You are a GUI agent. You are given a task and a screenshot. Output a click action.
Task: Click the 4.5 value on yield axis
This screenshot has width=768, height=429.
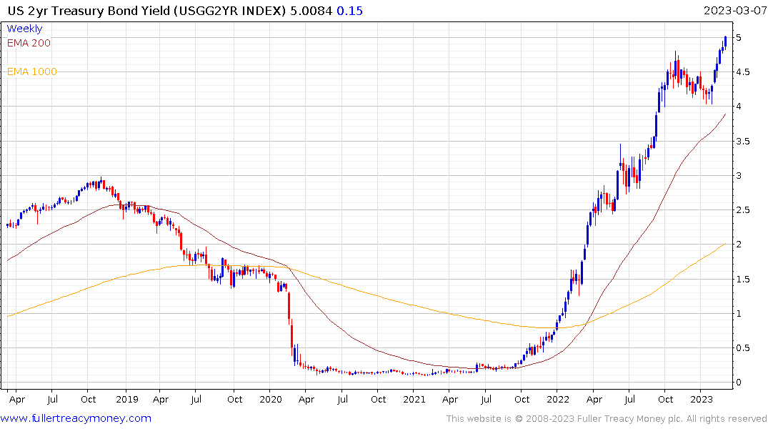coord(743,72)
